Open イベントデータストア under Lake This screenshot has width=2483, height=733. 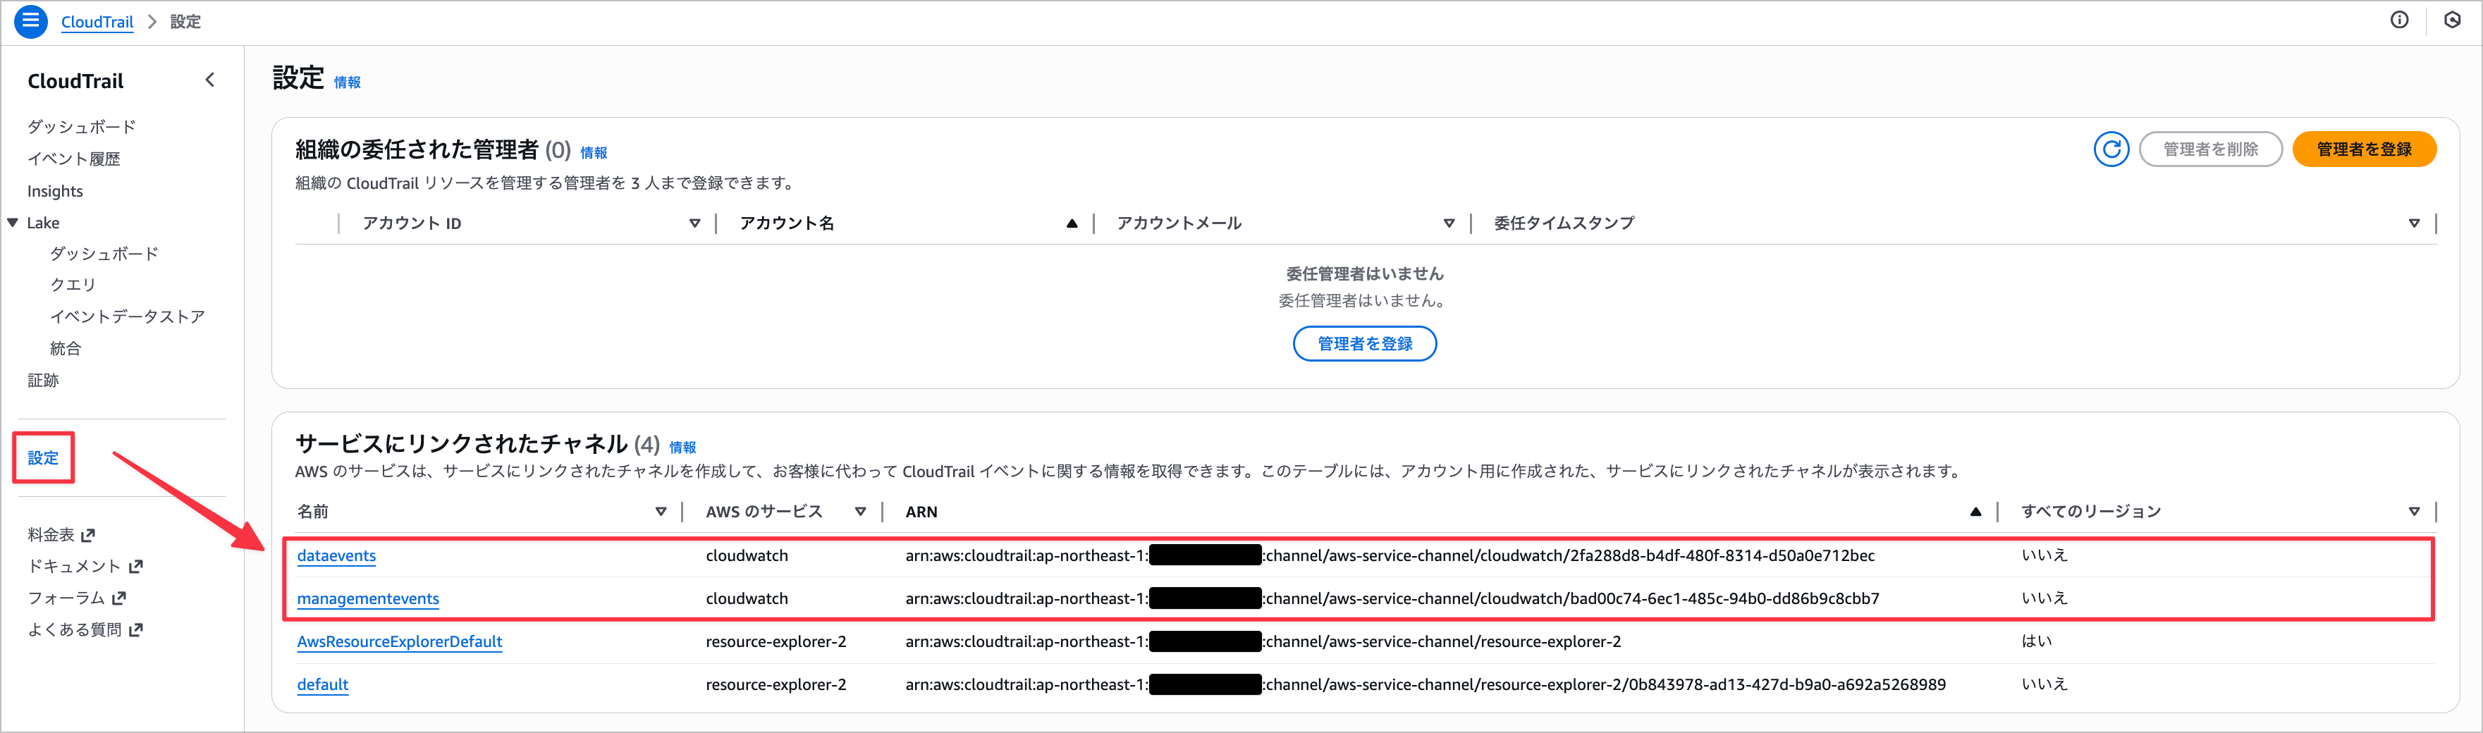click(x=127, y=317)
